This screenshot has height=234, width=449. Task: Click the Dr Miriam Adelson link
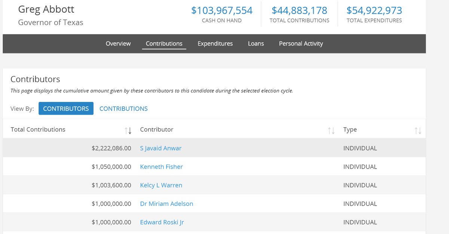pyautogui.click(x=167, y=203)
